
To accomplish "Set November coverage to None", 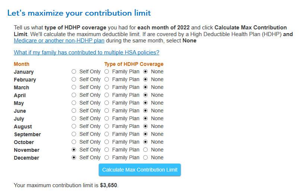I will [x=145, y=150].
